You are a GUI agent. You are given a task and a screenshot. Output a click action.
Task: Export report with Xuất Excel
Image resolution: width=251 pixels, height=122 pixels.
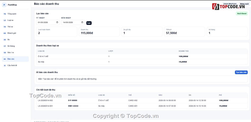point(242,13)
